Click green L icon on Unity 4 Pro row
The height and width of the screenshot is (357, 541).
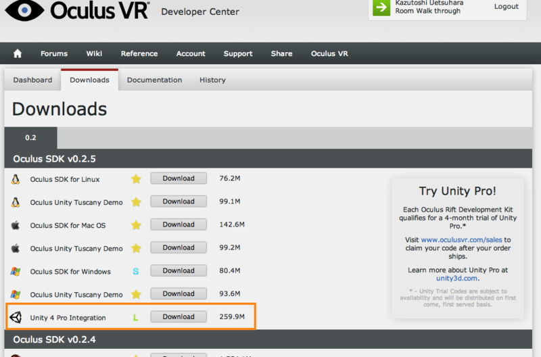[x=136, y=317]
